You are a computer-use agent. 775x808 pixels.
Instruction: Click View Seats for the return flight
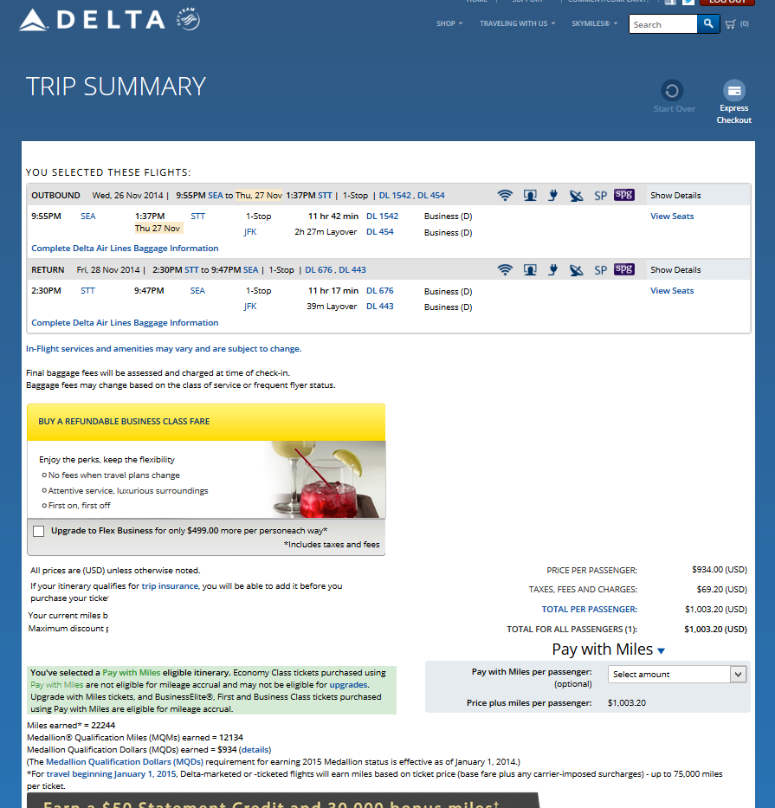(672, 291)
